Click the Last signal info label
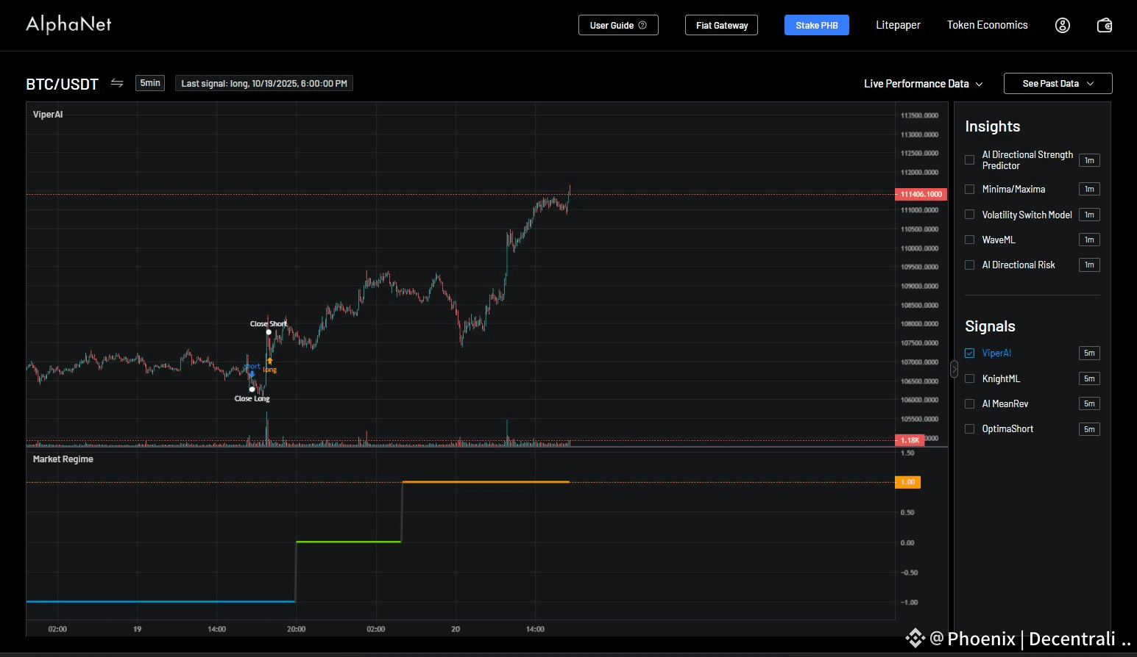 [263, 83]
